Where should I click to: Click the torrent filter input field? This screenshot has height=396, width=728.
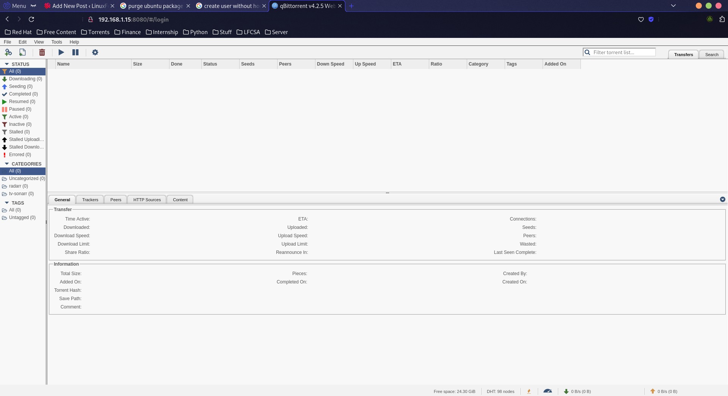click(622, 52)
